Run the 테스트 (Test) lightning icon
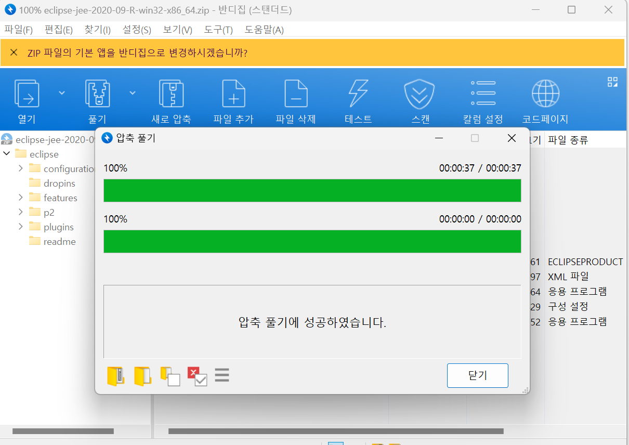This screenshot has height=445, width=629. (358, 94)
